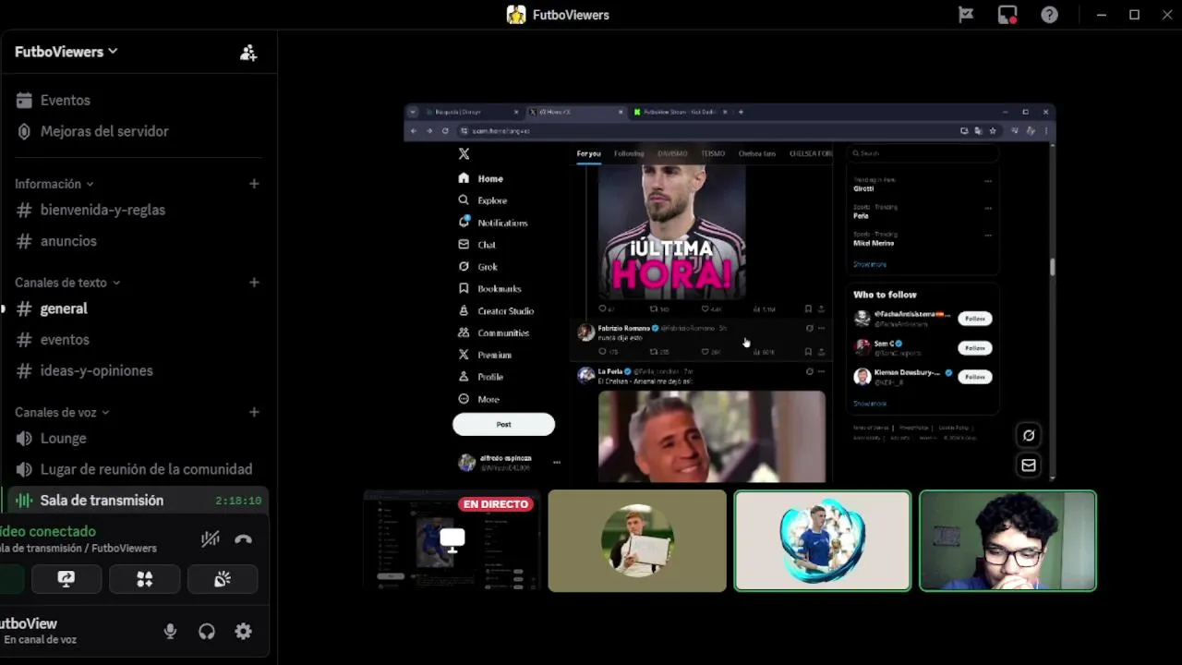This screenshot has width=1182, height=665.
Task: Switch to the Following tab in stream
Action: tap(629, 153)
